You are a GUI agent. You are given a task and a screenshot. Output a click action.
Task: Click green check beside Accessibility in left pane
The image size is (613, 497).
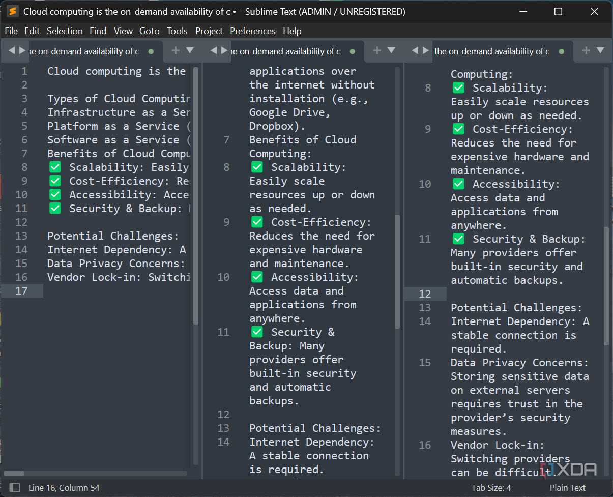(55, 195)
